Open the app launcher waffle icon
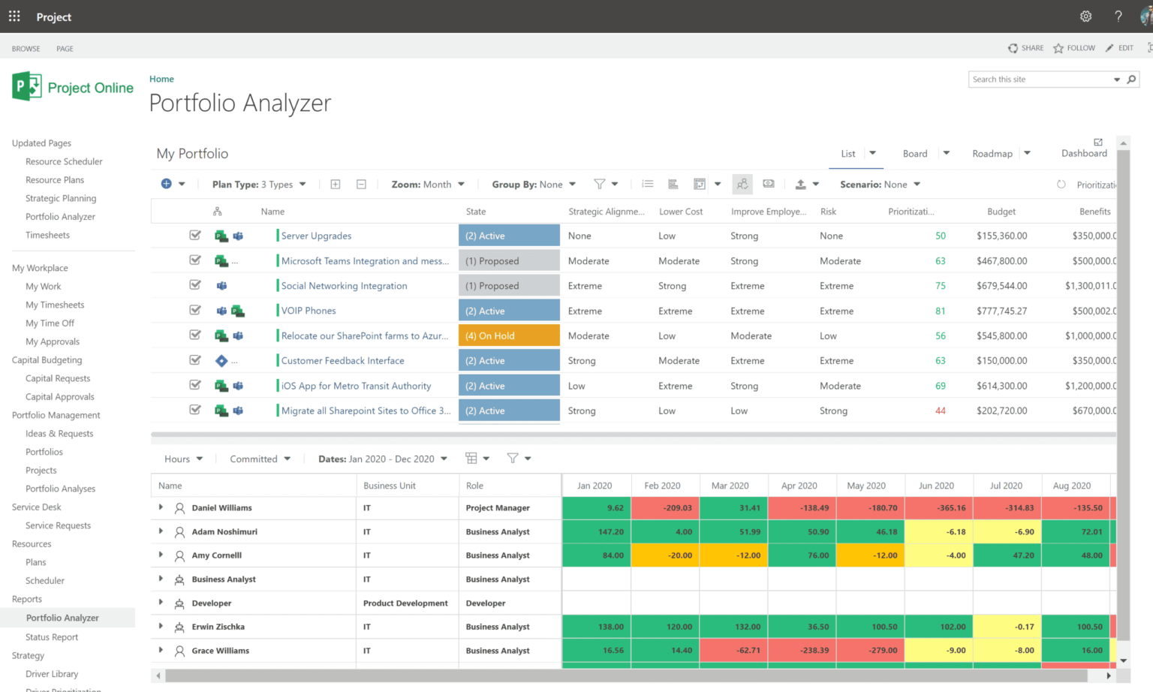Image resolution: width=1153 pixels, height=692 pixels. pyautogui.click(x=14, y=16)
